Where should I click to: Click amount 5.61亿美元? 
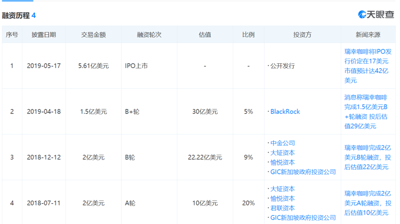click(x=93, y=66)
